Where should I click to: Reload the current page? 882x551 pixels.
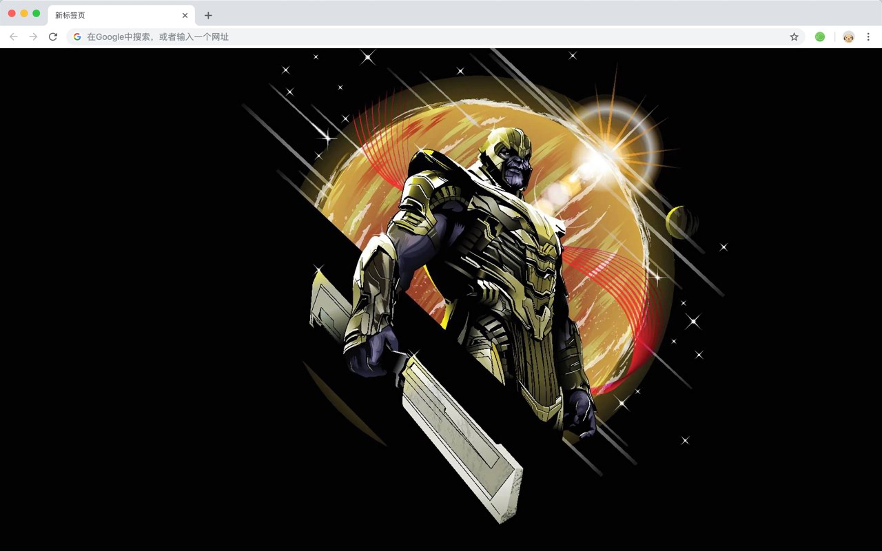pos(53,37)
